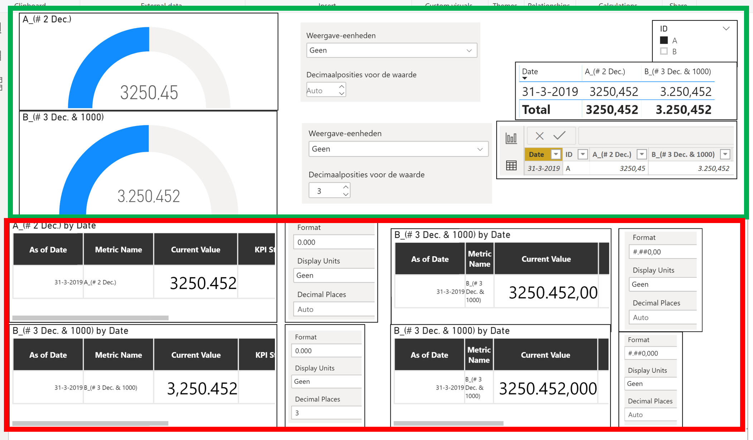The image size is (753, 440).
Task: Check the A checkbox in ID slicer
Action: [x=664, y=40]
